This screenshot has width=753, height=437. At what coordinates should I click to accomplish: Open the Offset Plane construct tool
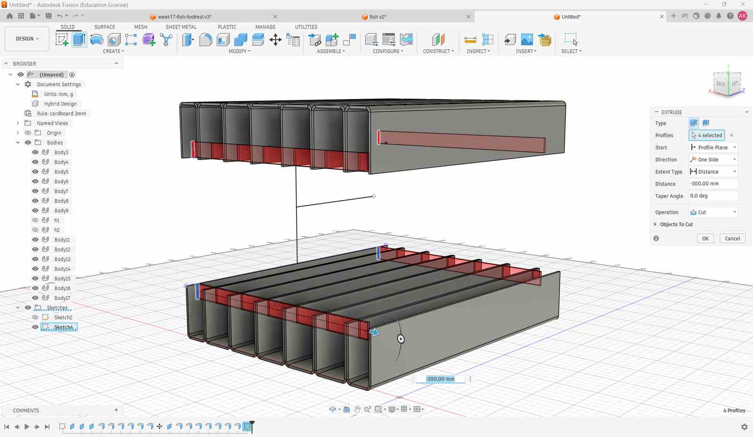tap(438, 39)
